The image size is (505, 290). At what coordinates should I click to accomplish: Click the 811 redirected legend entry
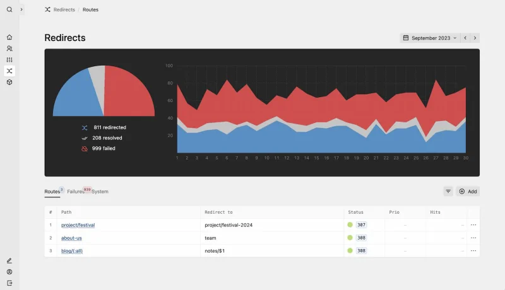tap(104, 127)
